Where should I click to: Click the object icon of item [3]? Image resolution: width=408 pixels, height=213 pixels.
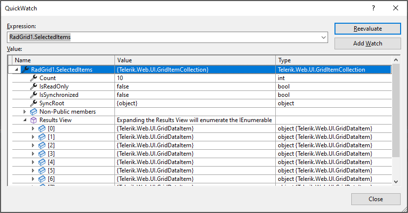42,154
